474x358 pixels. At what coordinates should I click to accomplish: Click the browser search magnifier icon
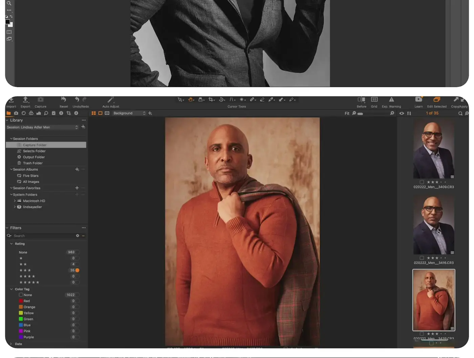coord(460,113)
